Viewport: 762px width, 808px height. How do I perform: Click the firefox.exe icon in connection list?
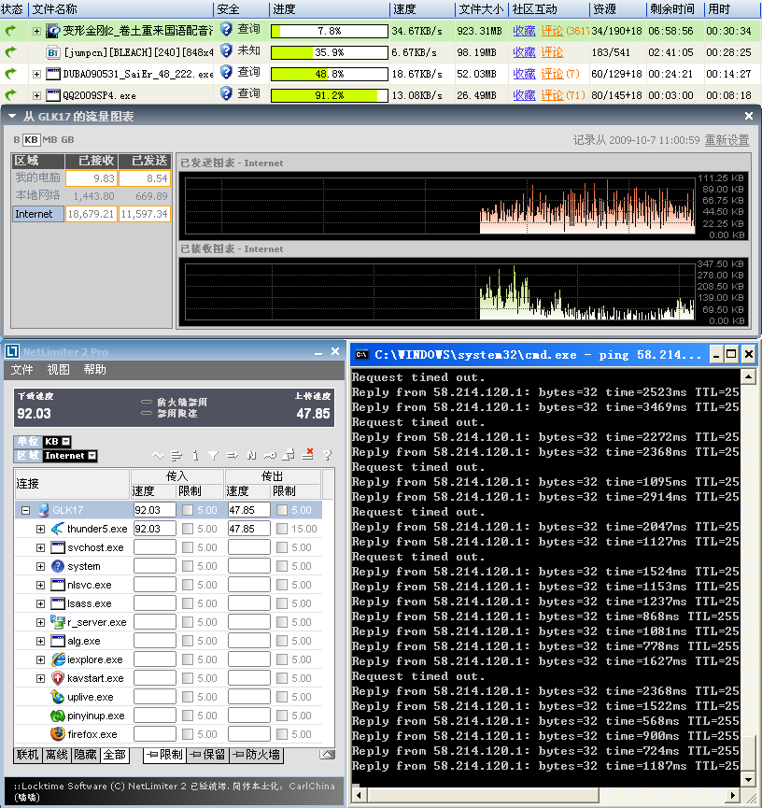[x=58, y=734]
